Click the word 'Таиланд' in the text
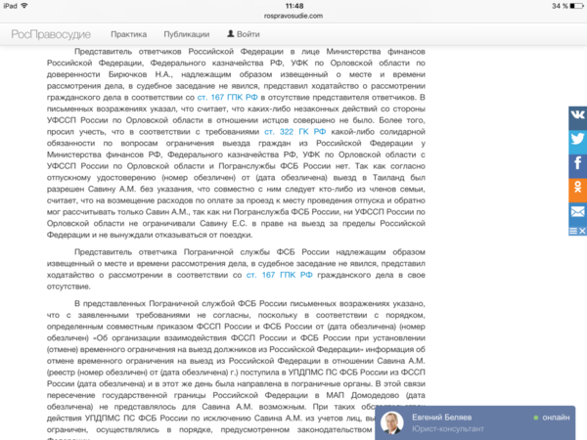587x440 pixels. pyautogui.click(x=387, y=177)
